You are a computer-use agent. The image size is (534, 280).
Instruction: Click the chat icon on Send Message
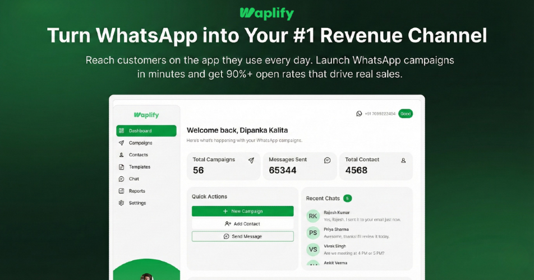pos(226,236)
